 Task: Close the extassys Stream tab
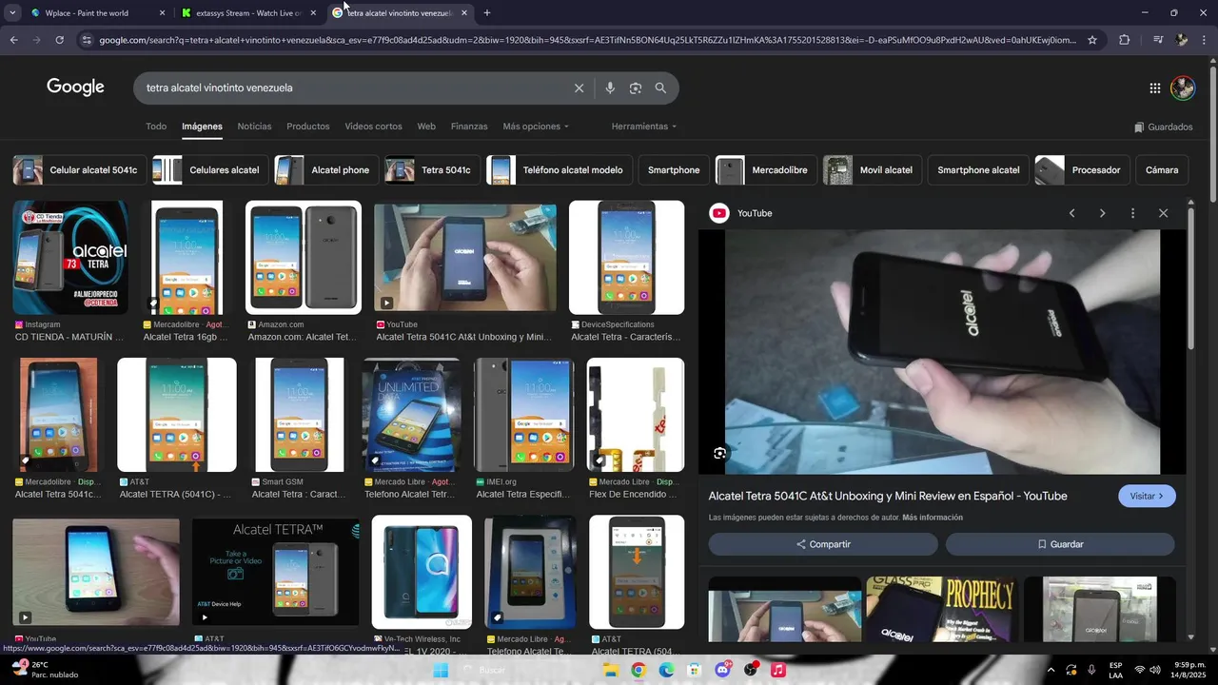click(x=313, y=13)
